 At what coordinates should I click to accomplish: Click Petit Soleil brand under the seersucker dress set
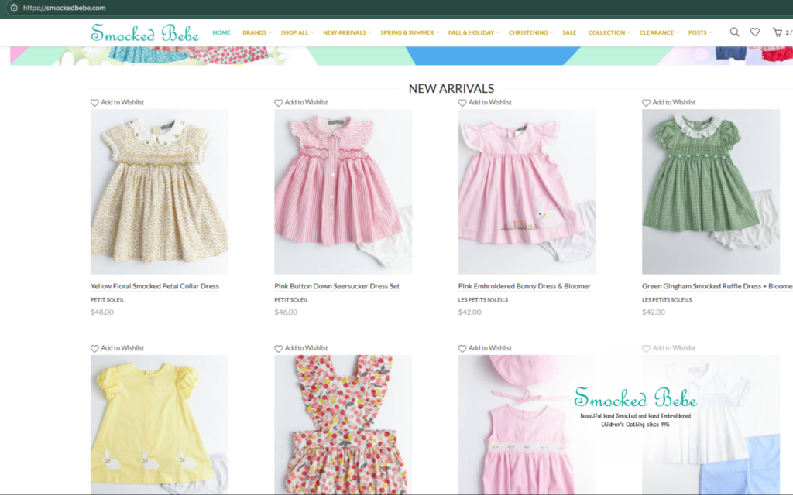(291, 300)
